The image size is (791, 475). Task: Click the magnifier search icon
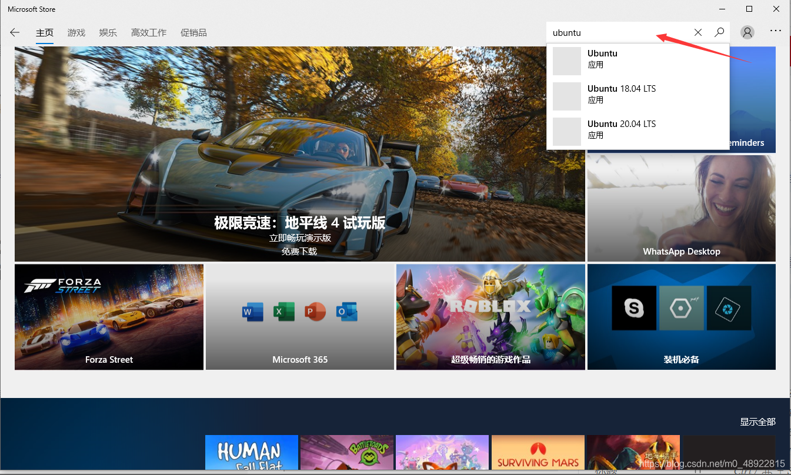719,32
